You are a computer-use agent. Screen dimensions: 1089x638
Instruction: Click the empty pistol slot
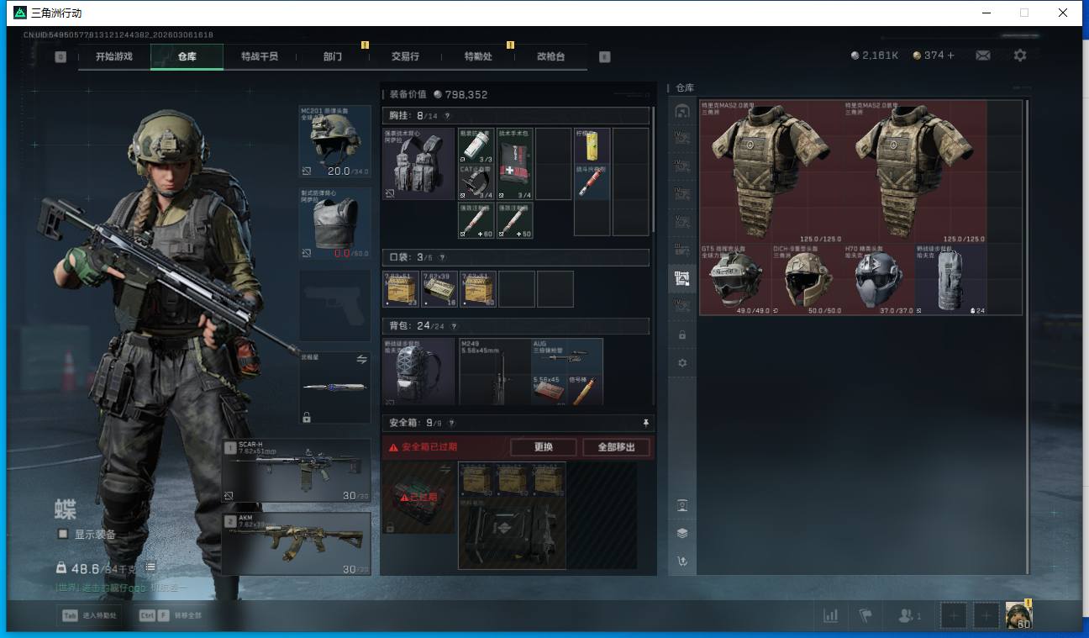335,305
